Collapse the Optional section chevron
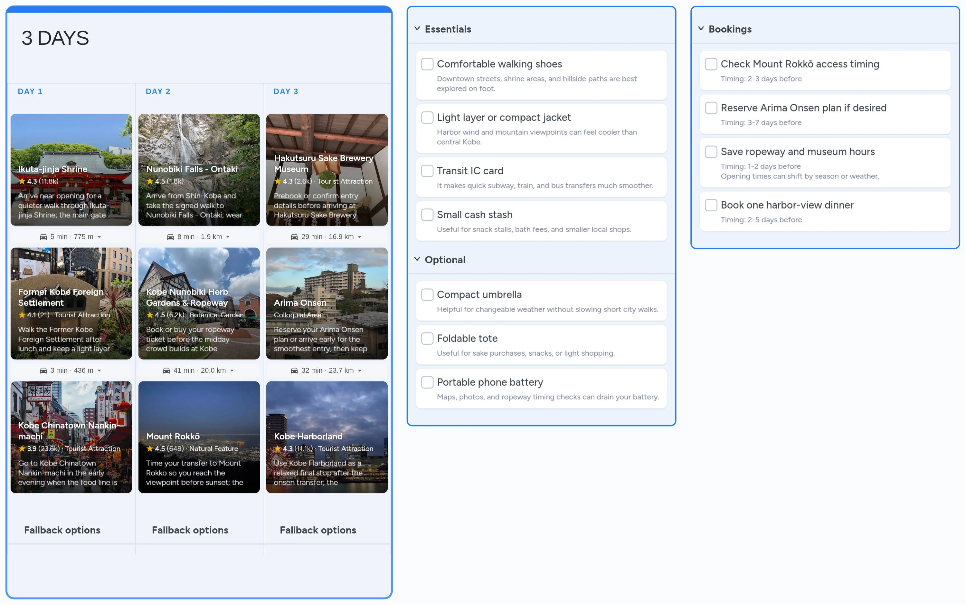The height and width of the screenshot is (605, 966). [417, 259]
